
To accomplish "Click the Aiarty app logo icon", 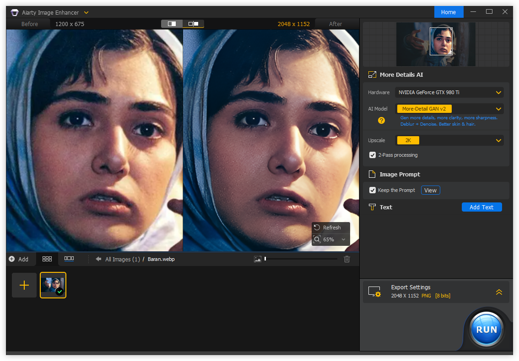I will pyautogui.click(x=15, y=12).
